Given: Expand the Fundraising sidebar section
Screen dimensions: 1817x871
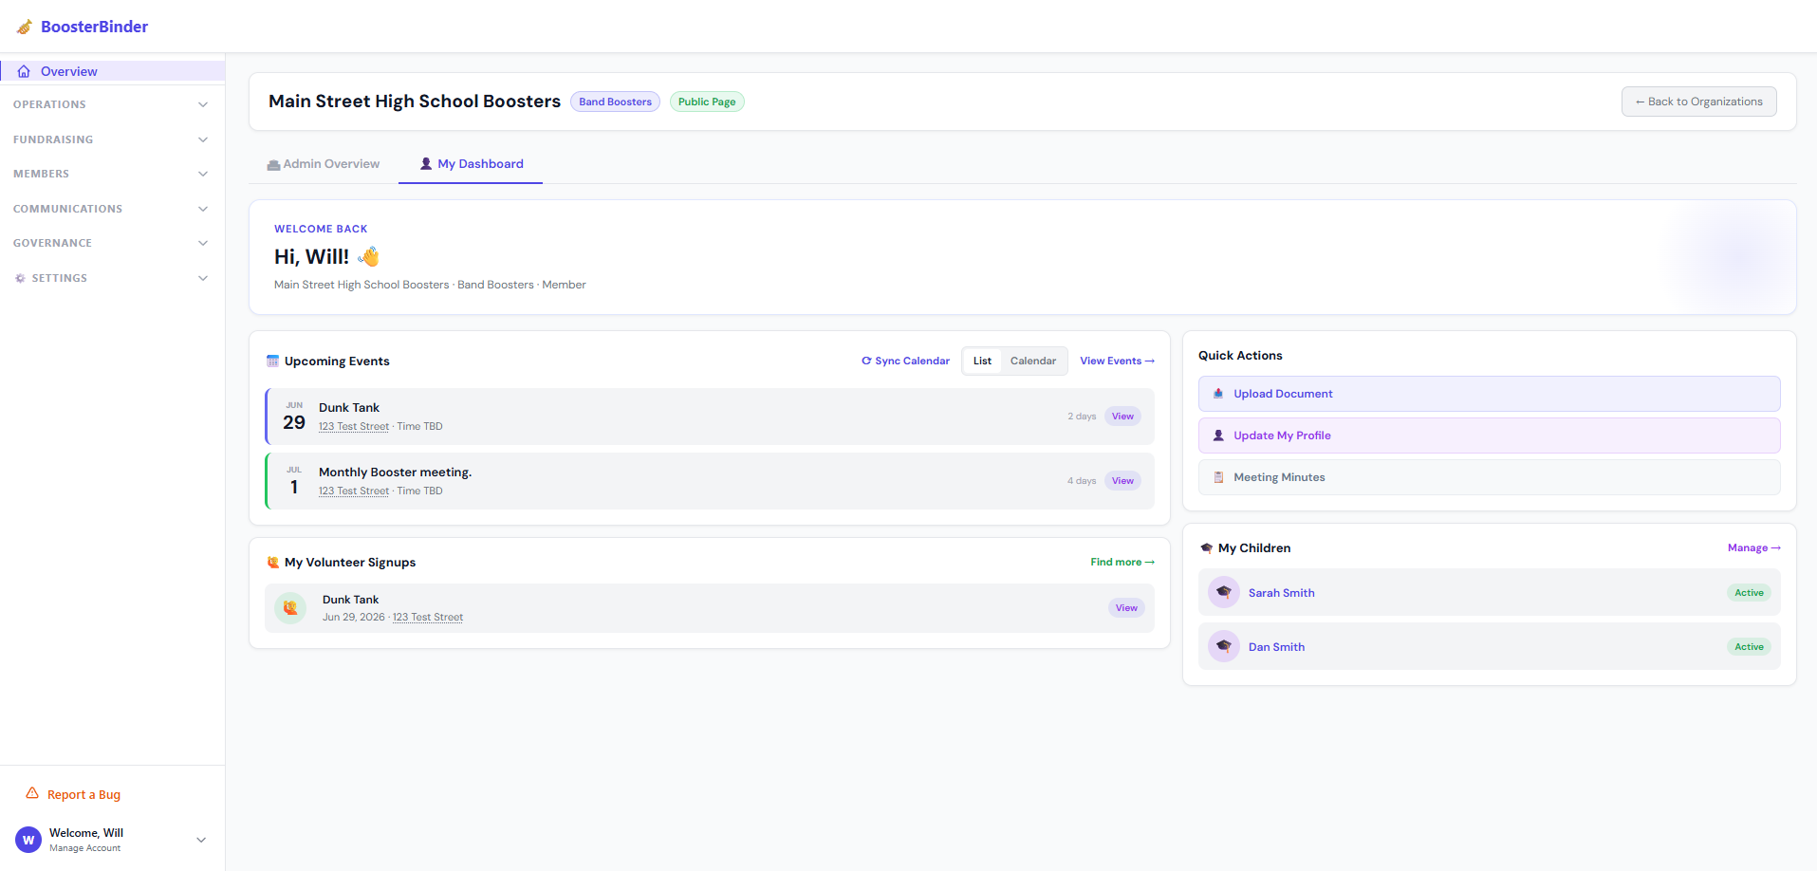Looking at the screenshot, I should [112, 139].
